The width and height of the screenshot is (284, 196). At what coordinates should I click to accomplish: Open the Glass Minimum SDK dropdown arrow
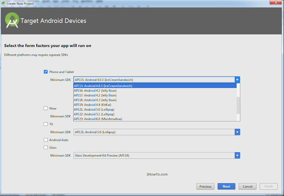click(x=237, y=155)
